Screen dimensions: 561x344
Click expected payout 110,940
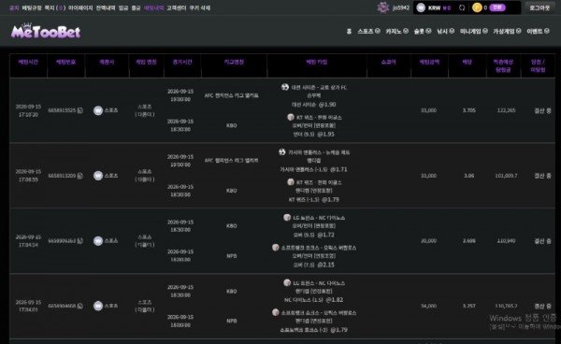point(506,241)
